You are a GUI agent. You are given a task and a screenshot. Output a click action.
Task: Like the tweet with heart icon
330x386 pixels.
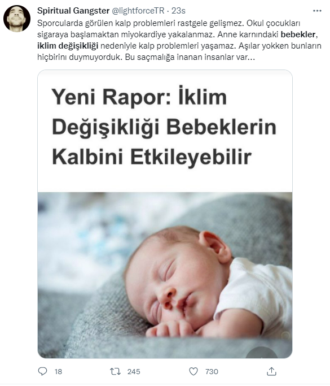(x=193, y=371)
